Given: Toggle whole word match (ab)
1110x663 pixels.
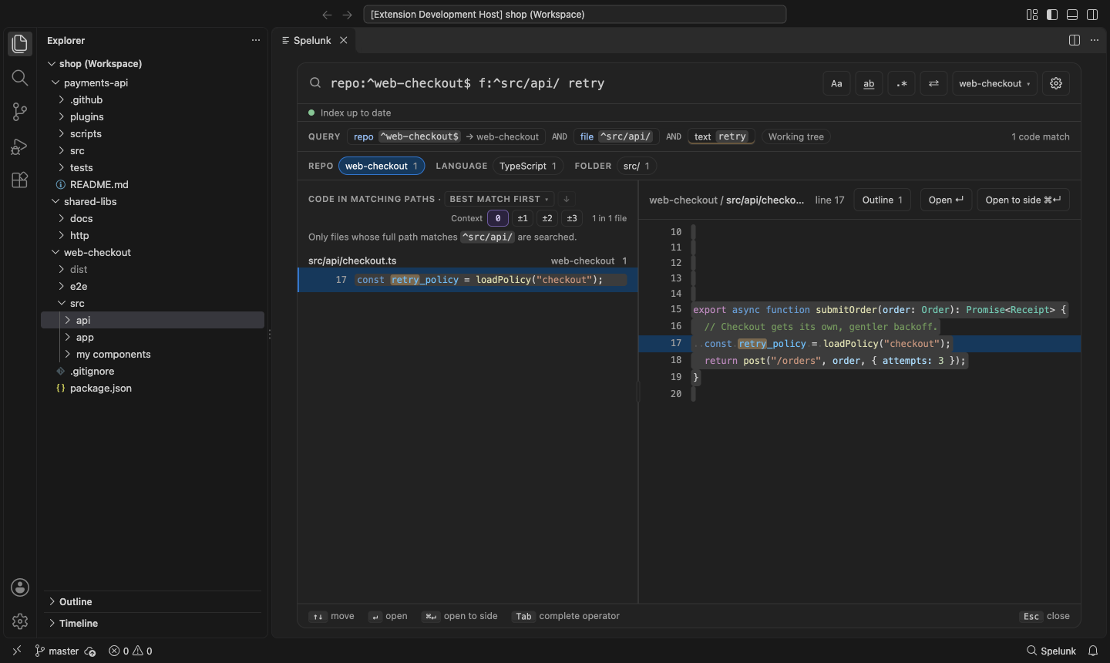Looking at the screenshot, I should (869, 83).
